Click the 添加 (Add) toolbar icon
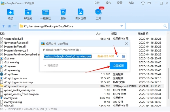The height and width of the screenshot is (112, 170). point(10,12)
